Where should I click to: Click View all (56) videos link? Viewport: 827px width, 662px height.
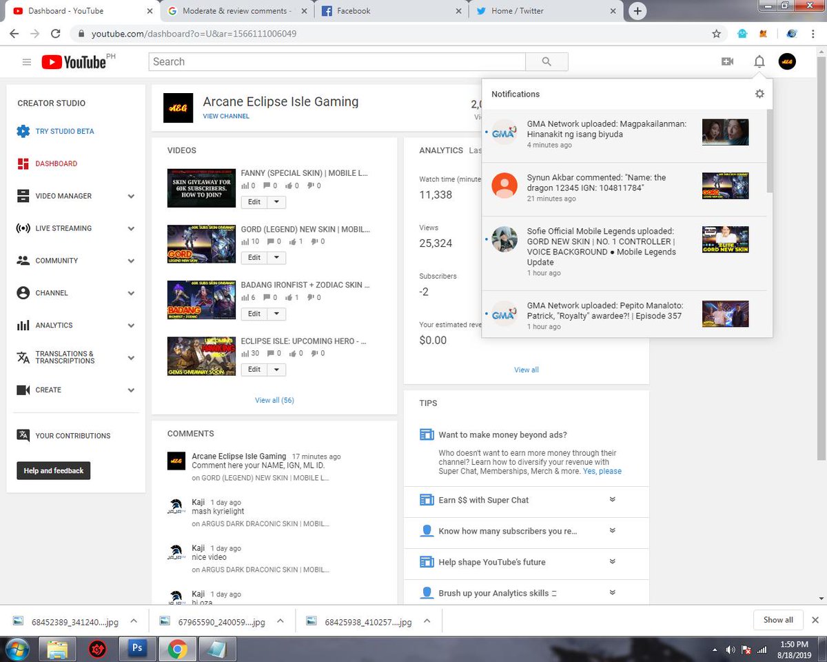tap(274, 400)
